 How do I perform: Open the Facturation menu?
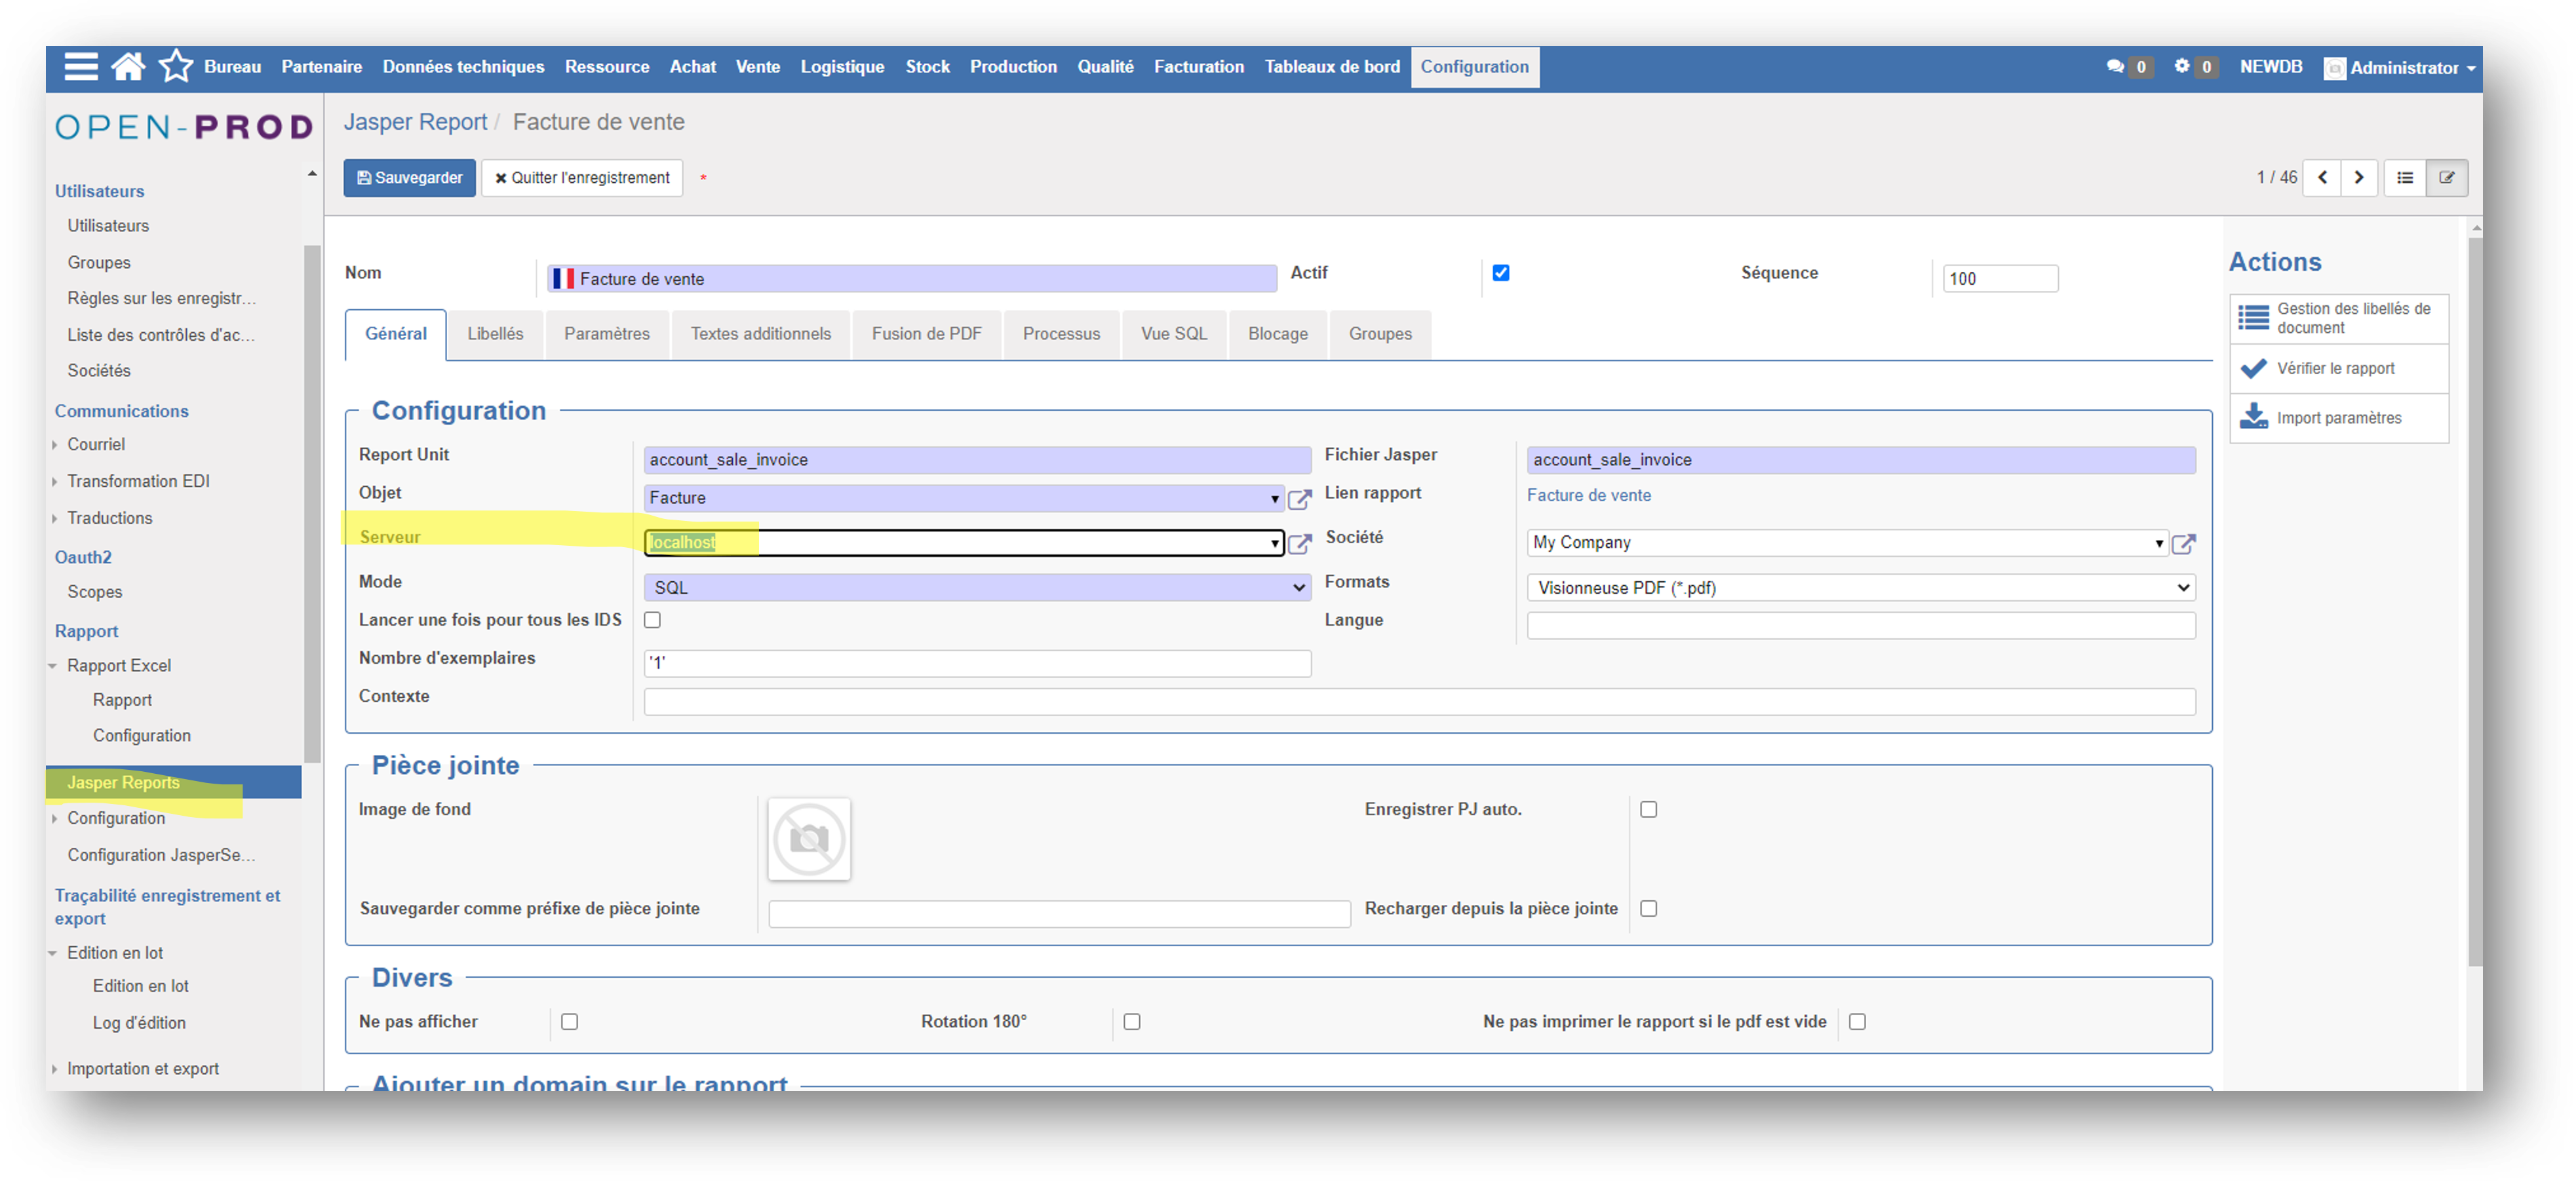[x=1198, y=66]
